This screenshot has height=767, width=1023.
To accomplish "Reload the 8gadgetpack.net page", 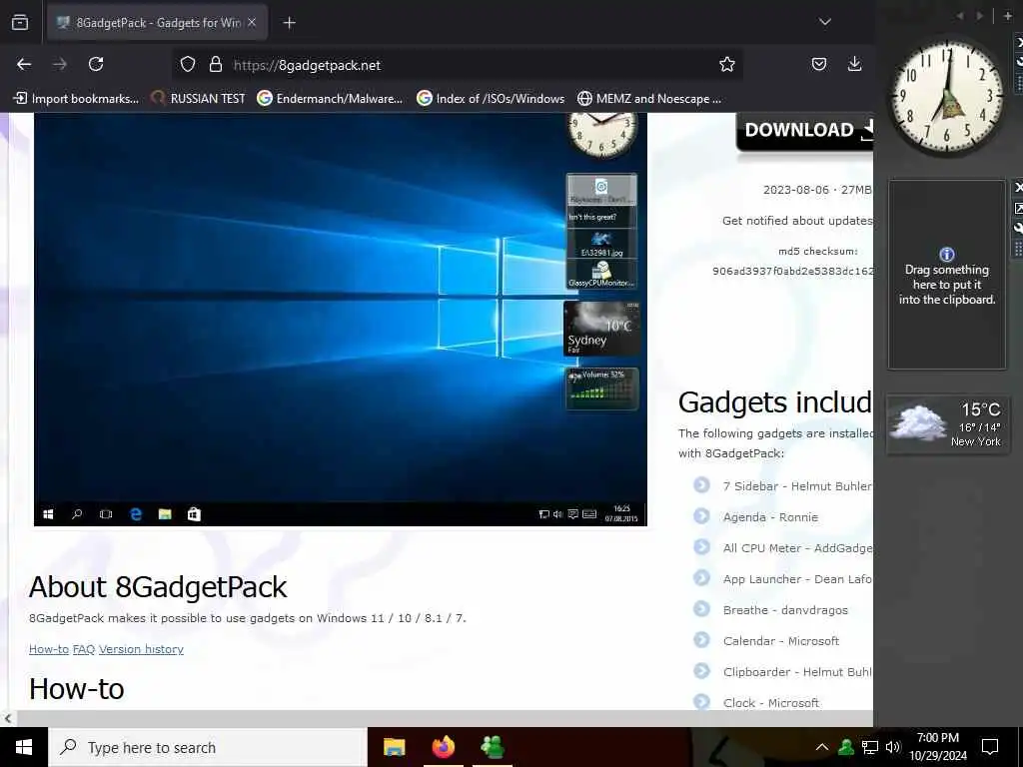I will point(96,64).
